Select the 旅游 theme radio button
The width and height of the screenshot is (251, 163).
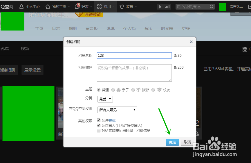pyautogui.click(x=133, y=90)
